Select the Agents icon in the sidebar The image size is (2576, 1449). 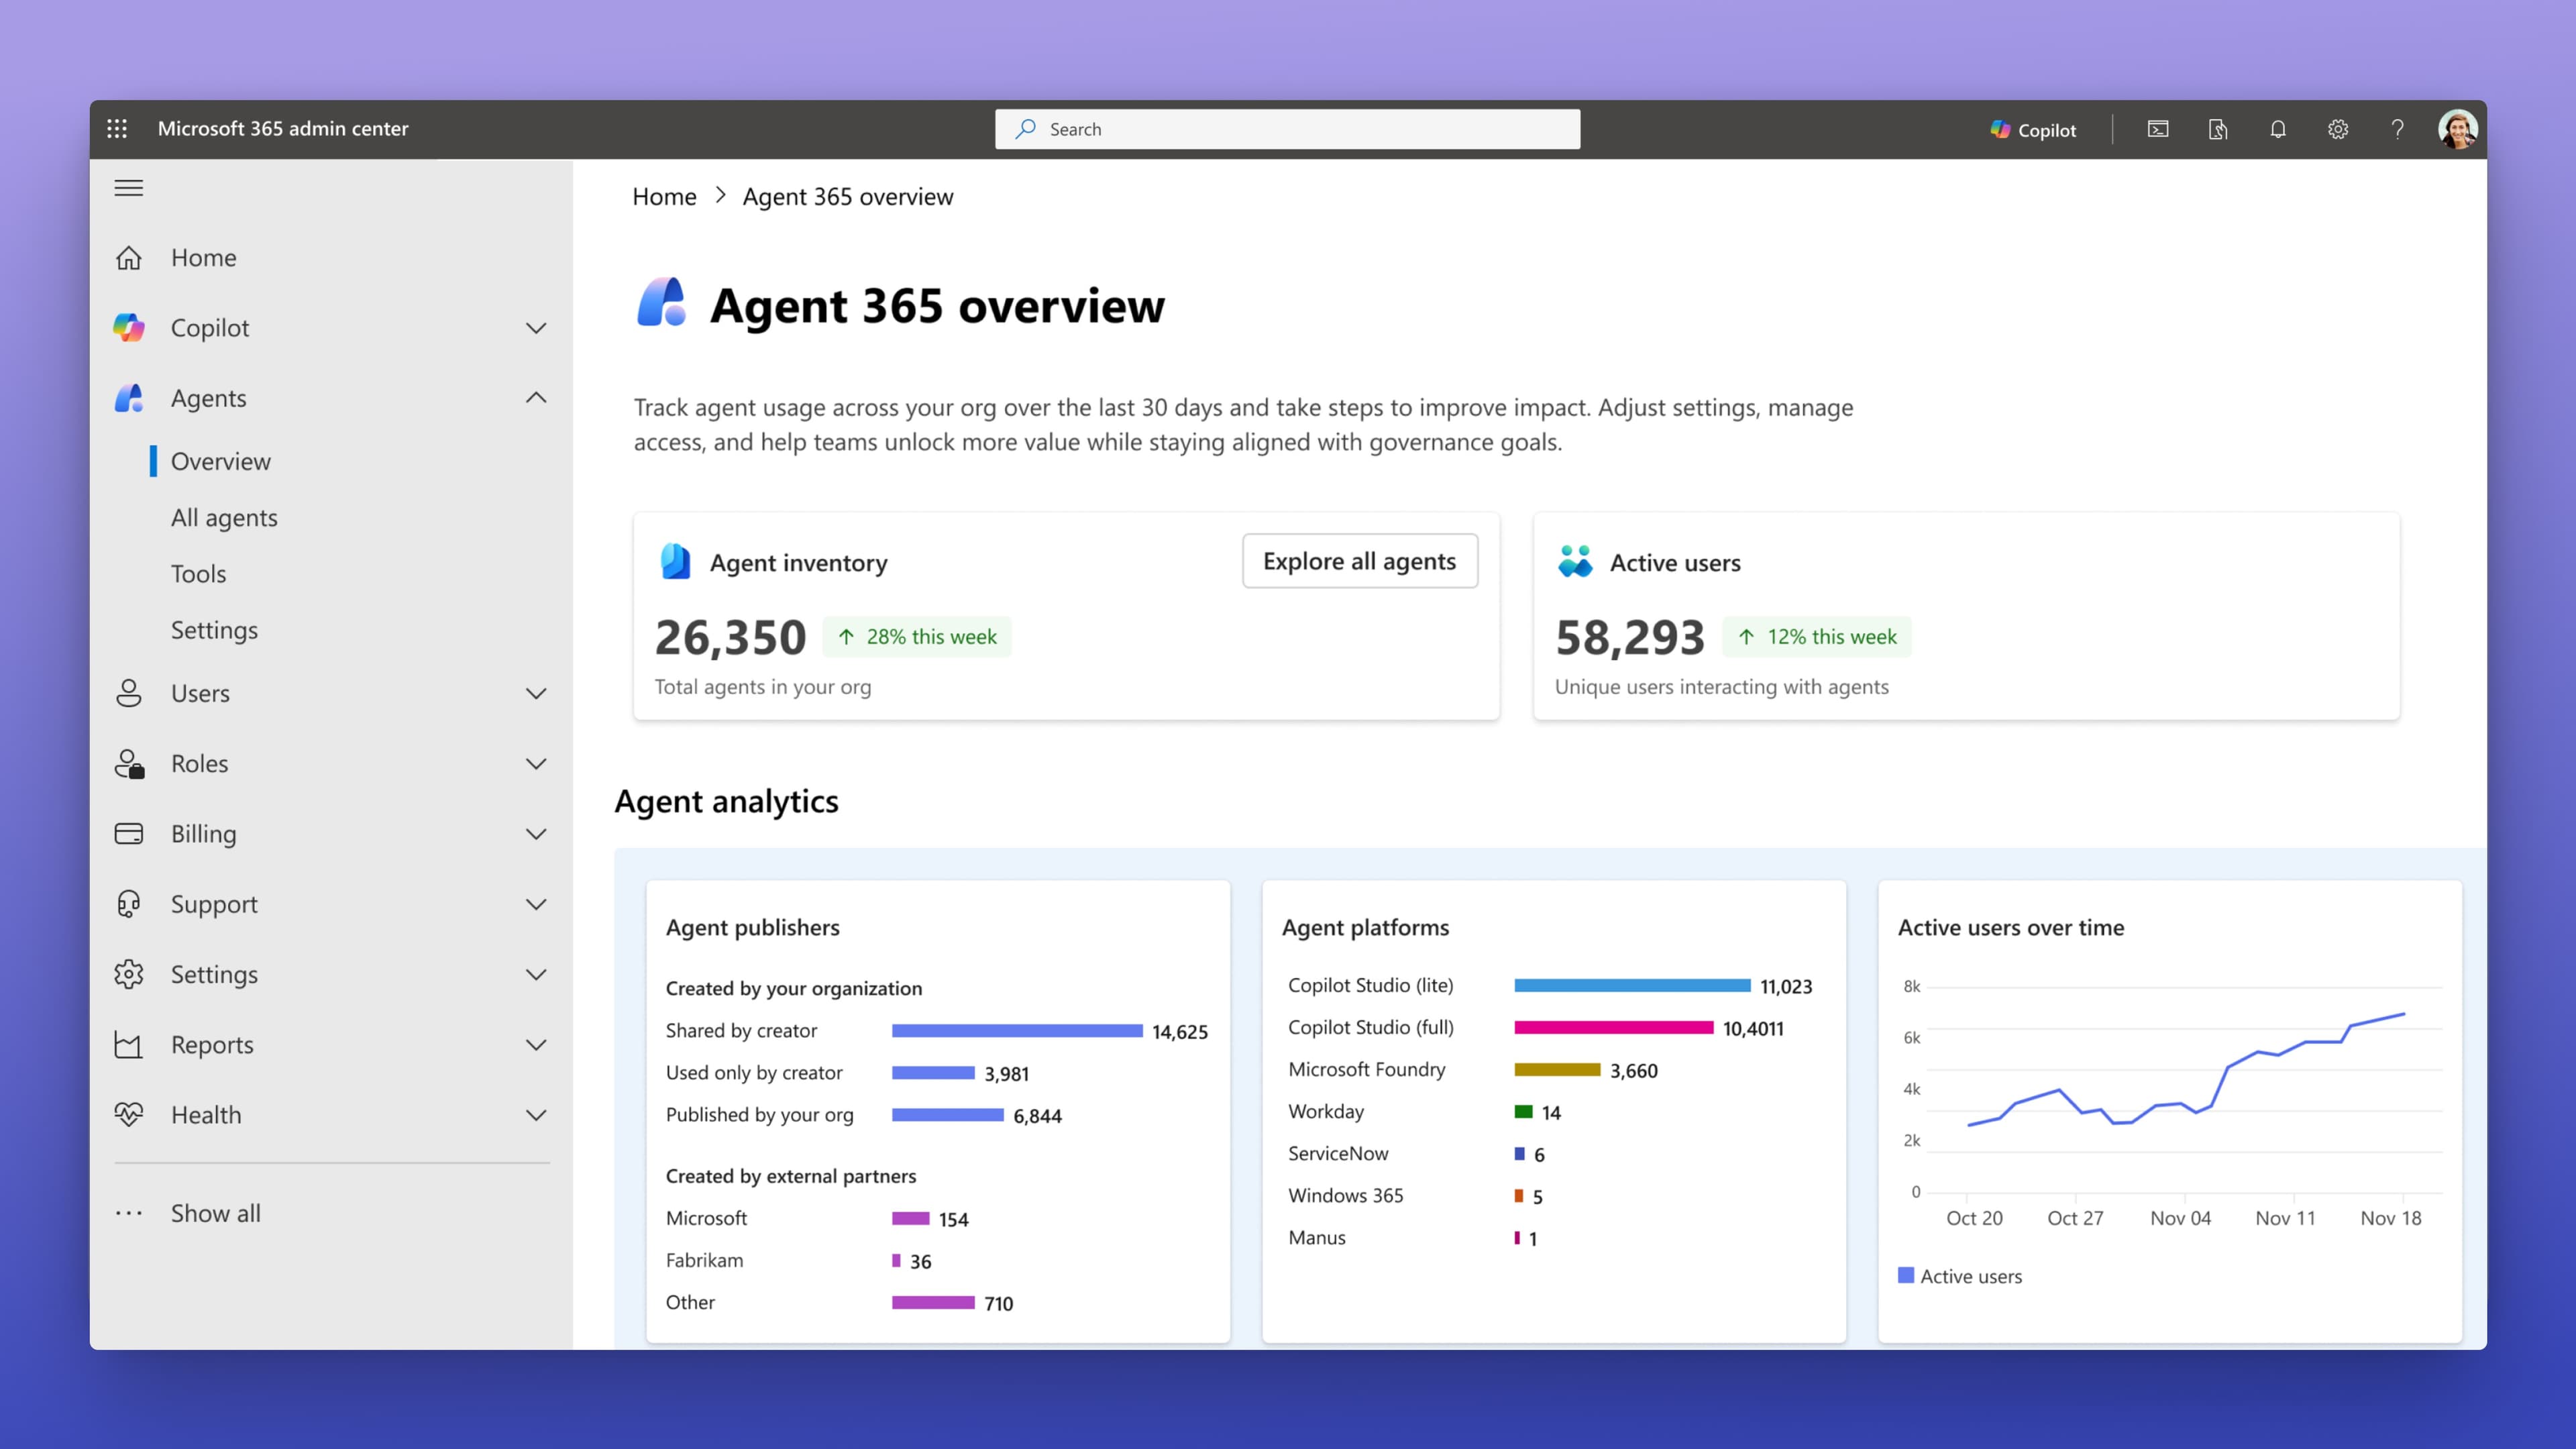coord(128,397)
